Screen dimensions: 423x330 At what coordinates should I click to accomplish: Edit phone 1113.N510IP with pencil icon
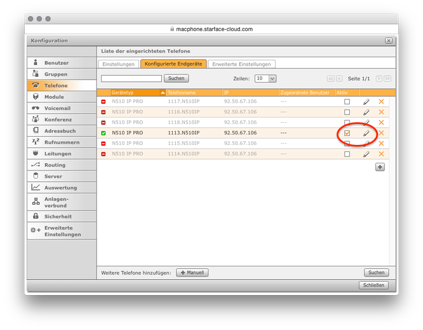pos(366,133)
